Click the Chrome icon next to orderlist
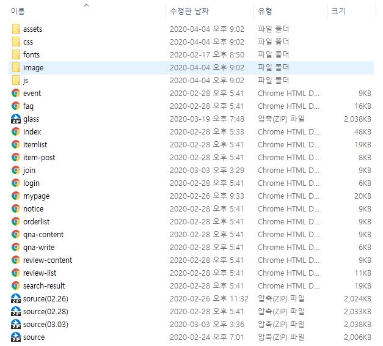This screenshot has height=346, width=383. [x=16, y=221]
